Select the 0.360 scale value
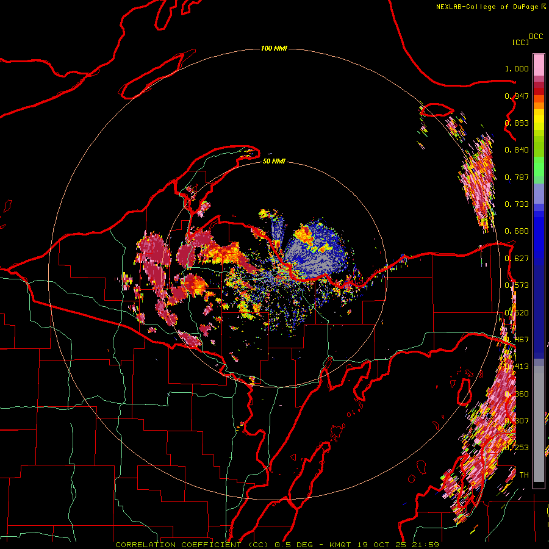 coord(517,394)
